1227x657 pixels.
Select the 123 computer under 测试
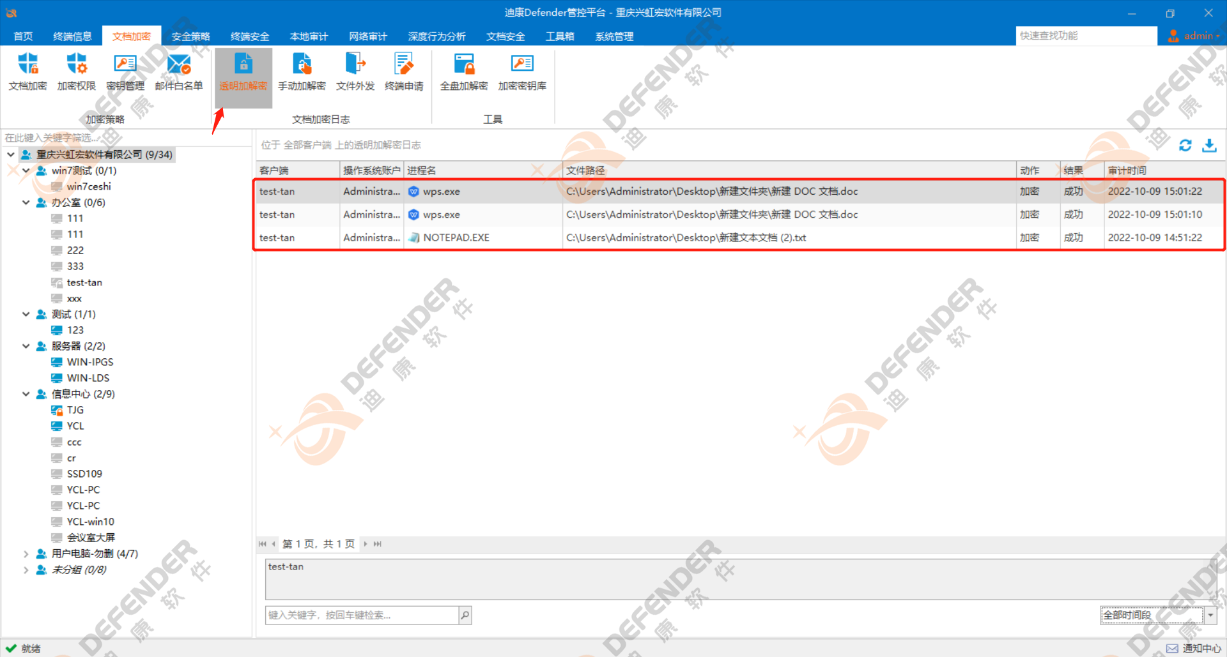(75, 330)
